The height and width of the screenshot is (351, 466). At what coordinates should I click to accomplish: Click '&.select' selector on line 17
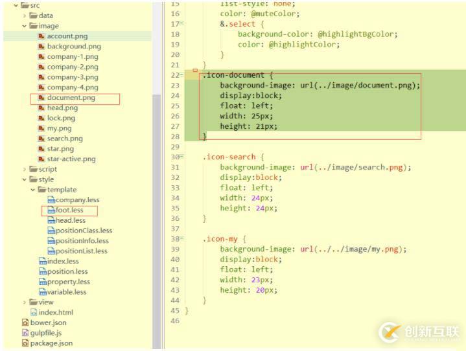tap(238, 24)
